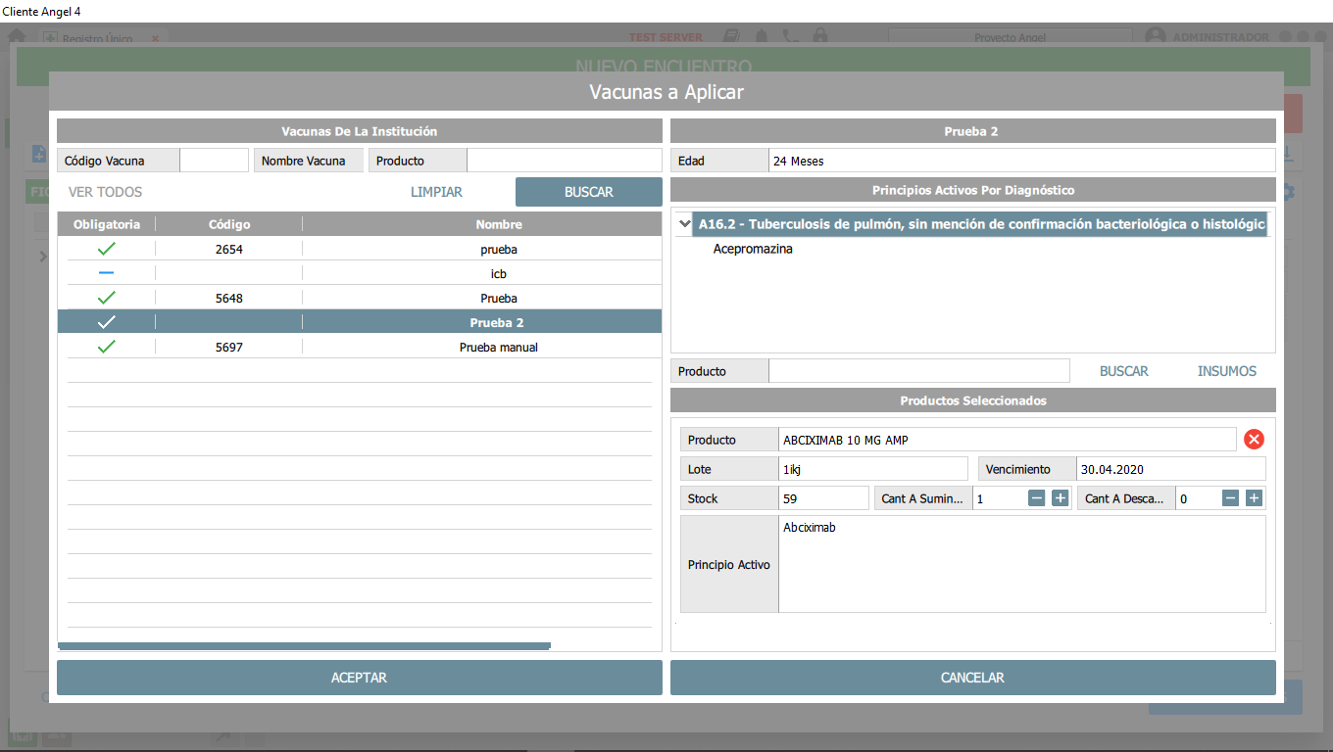Click the ADMINISTRADOR profile icon
Viewport: 1333px width, 752px height.
[x=1154, y=35]
